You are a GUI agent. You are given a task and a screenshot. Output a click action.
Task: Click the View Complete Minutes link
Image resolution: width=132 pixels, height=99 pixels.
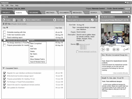[x=121, y=73]
